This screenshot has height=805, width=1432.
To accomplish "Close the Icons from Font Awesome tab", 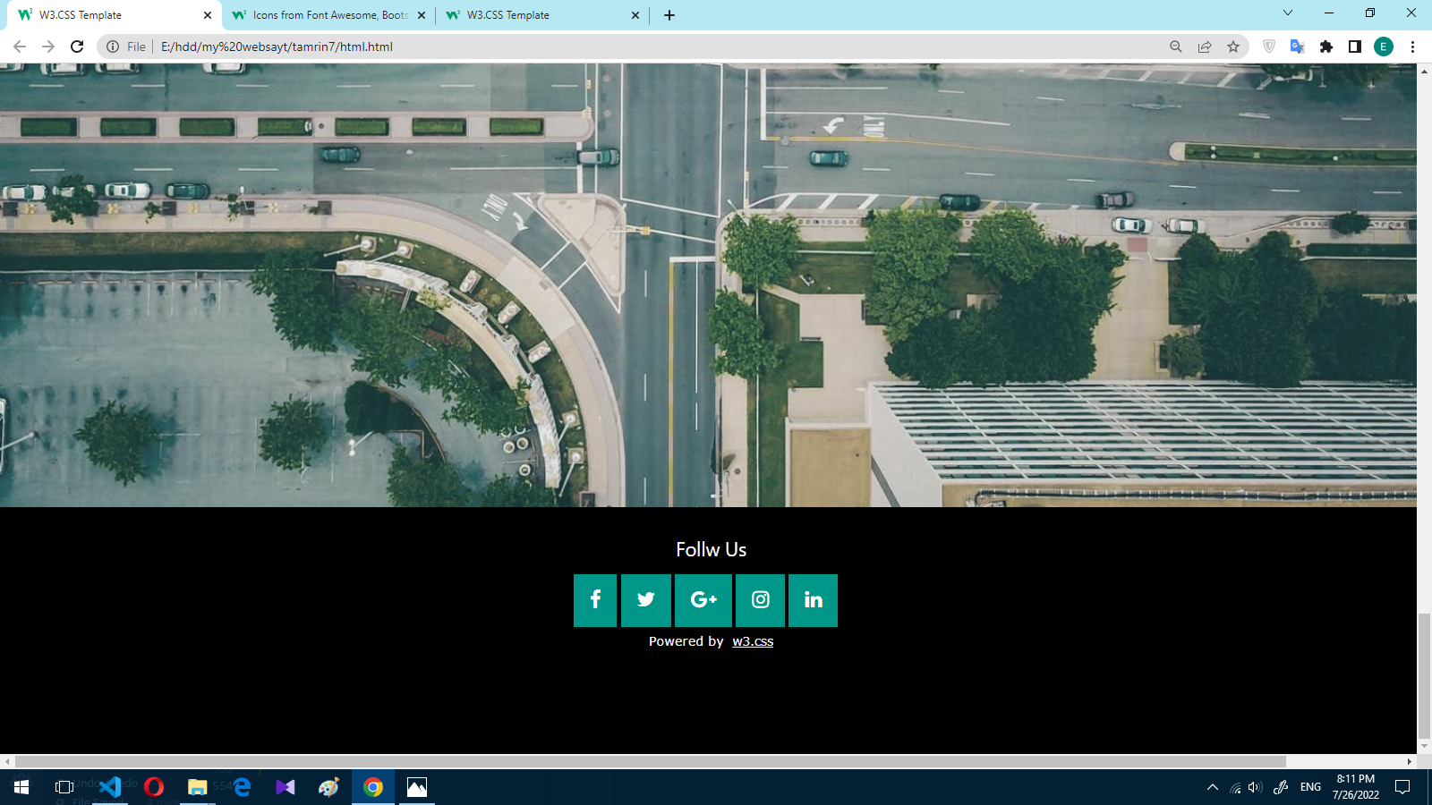I will (x=422, y=15).
